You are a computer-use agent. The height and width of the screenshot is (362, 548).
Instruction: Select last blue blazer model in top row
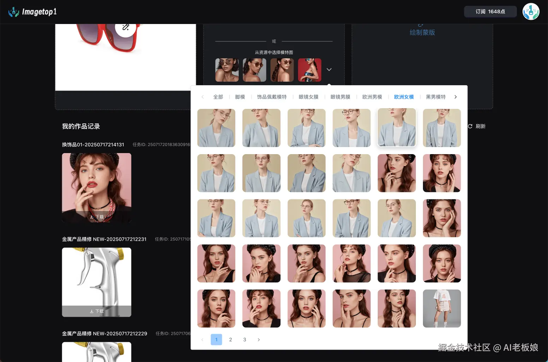click(442, 128)
